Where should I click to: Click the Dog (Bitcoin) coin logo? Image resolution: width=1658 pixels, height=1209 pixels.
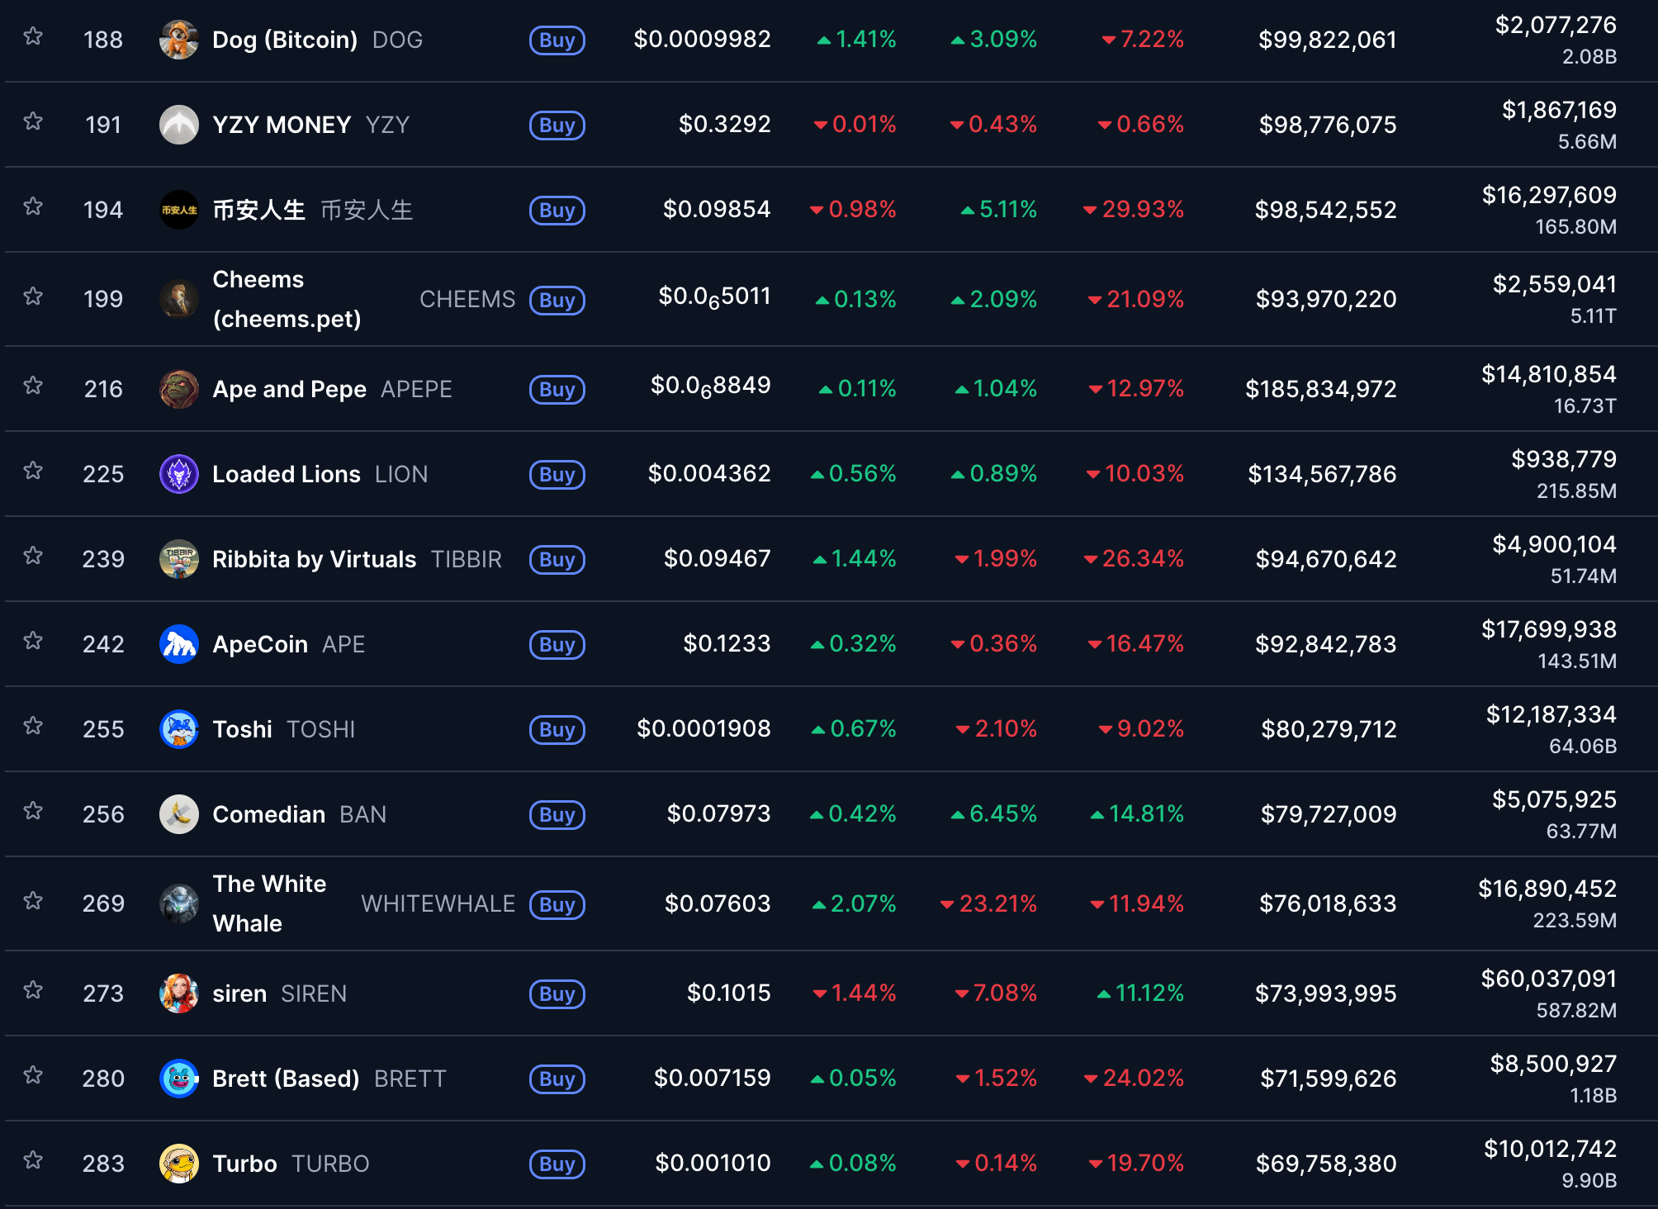178,39
